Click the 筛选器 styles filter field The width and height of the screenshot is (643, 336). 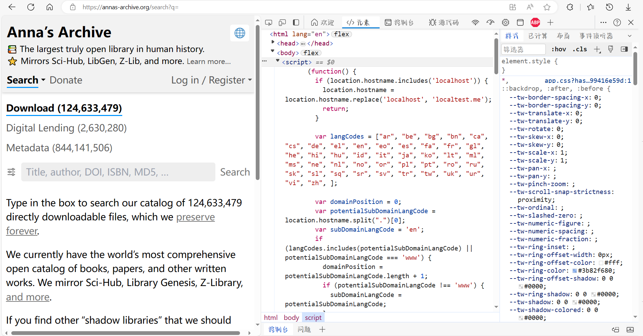point(523,49)
